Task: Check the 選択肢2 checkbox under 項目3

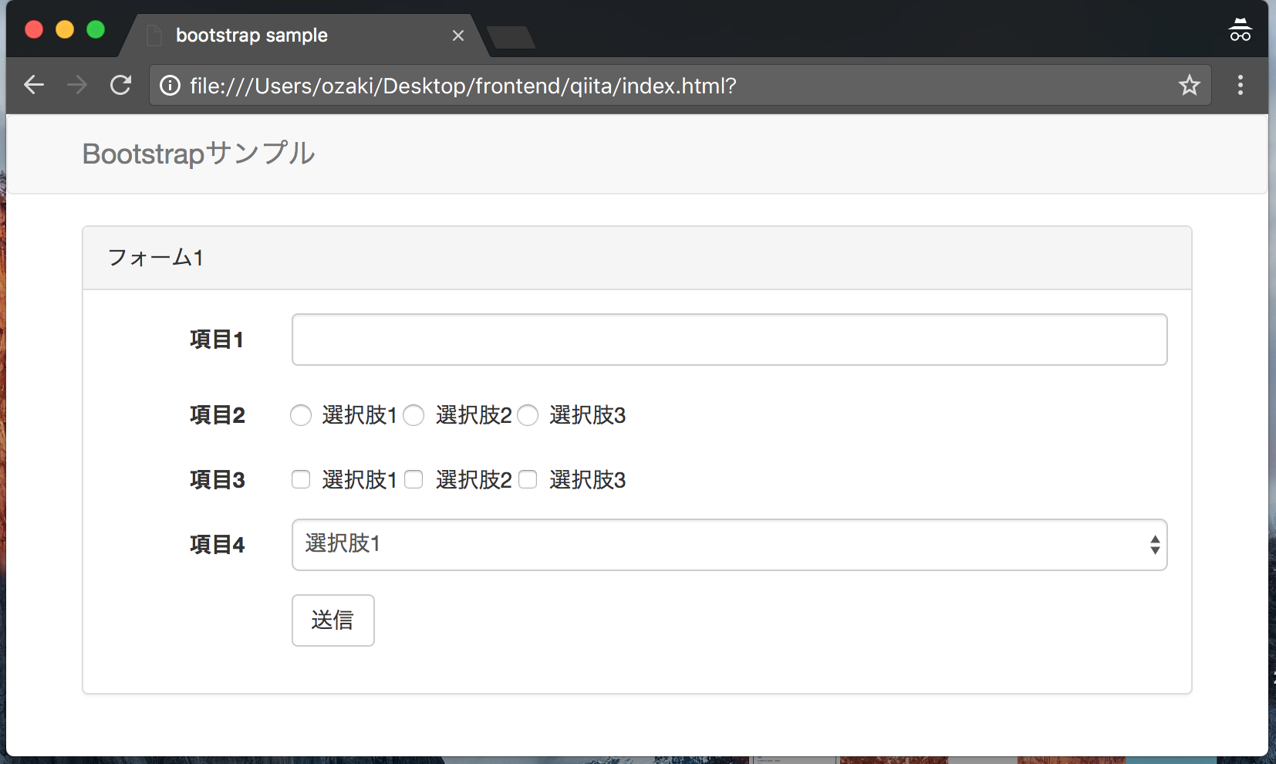Action: (x=414, y=479)
